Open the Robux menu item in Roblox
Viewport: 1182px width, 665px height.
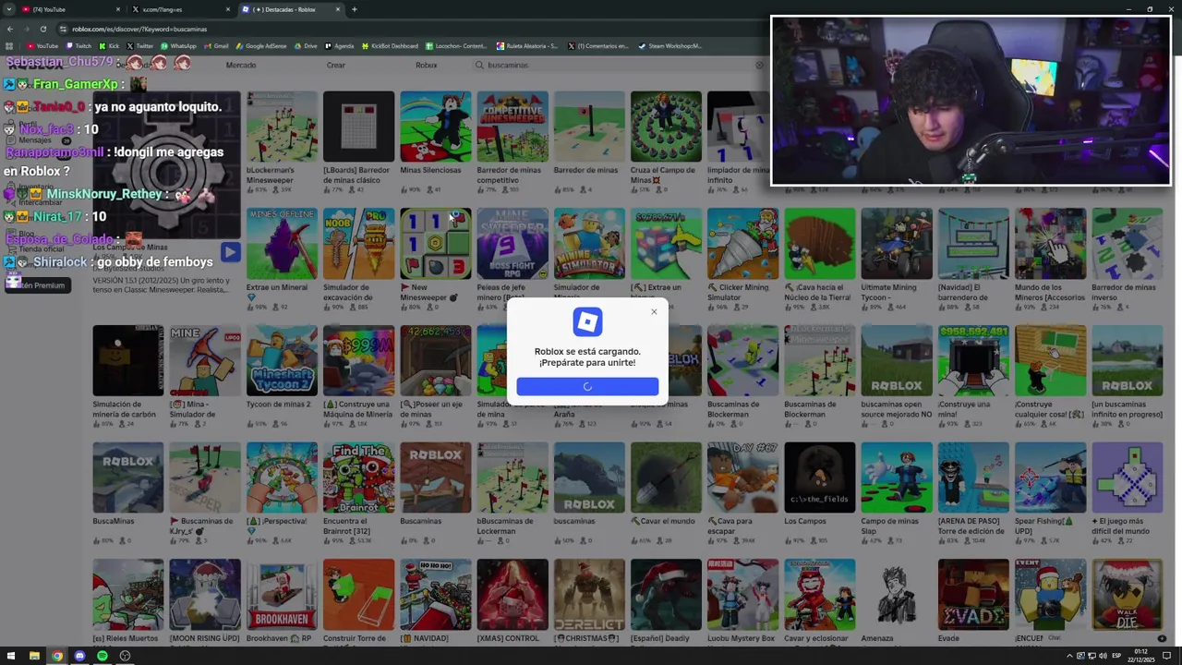tap(427, 65)
